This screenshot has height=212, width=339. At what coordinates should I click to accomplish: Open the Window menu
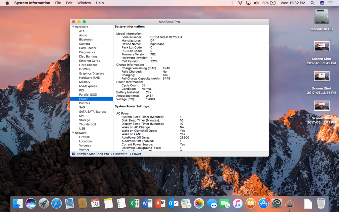click(x=84, y=3)
